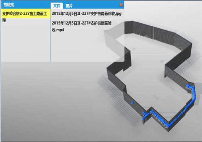Click the G axis label in model

coord(162,61)
